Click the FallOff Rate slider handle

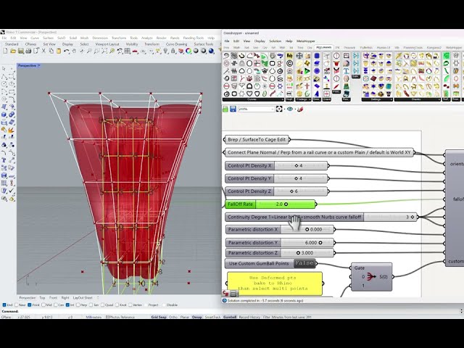[286, 204]
